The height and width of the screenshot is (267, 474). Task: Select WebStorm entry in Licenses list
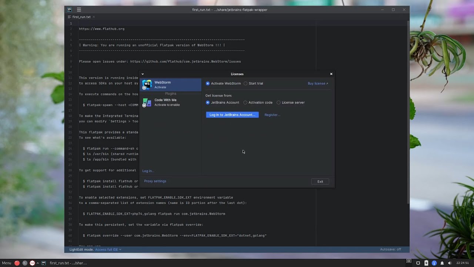click(171, 85)
